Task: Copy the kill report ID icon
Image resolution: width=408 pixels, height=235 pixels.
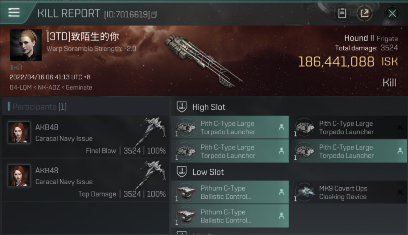Action: tap(154, 14)
